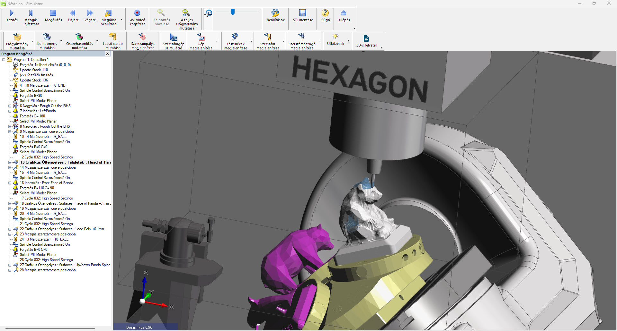This screenshot has width=617, height=331.
Task: Select 4 T10 Marószerszám : 6_END row
Action: click(x=42, y=85)
